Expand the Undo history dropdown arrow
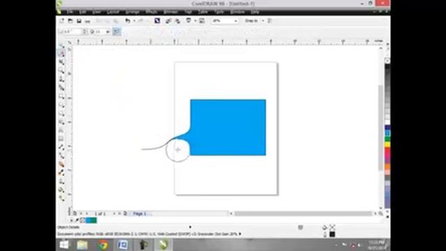 coord(134,21)
